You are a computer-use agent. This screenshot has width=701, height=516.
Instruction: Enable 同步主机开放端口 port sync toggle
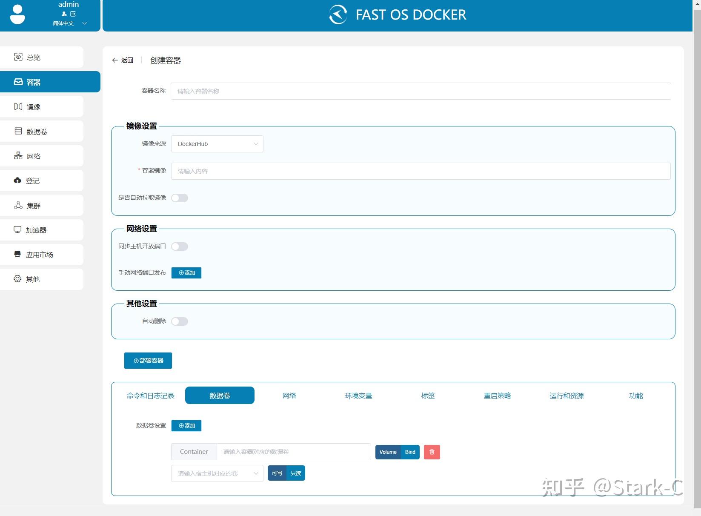tap(179, 246)
